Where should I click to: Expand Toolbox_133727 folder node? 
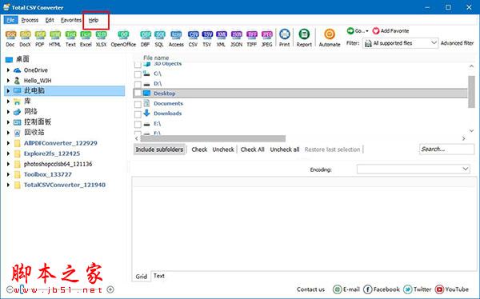click(x=8, y=174)
